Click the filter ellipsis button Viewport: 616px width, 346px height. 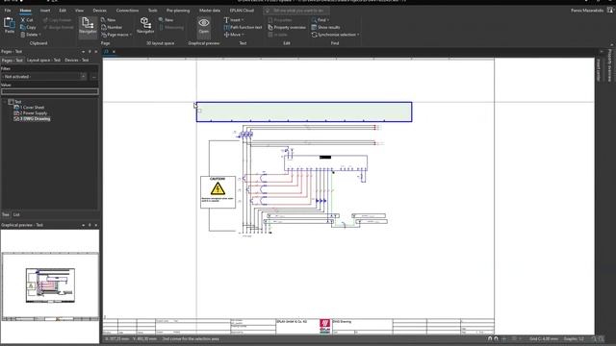[94, 77]
